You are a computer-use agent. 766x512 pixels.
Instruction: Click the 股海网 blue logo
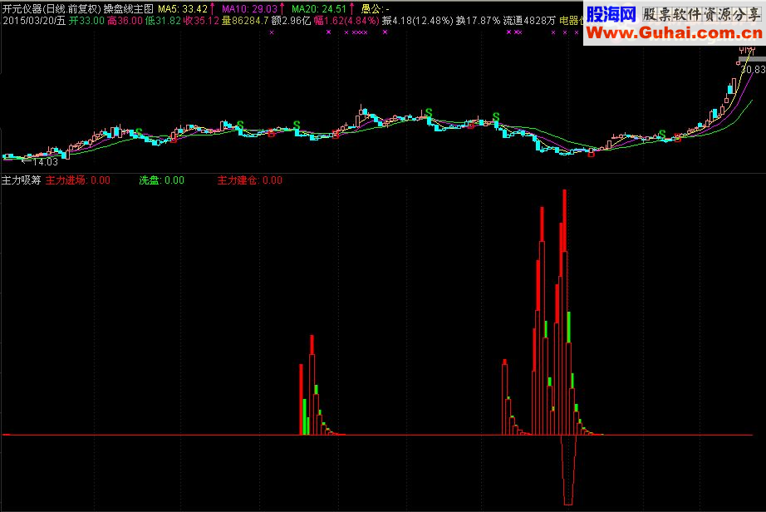point(611,14)
